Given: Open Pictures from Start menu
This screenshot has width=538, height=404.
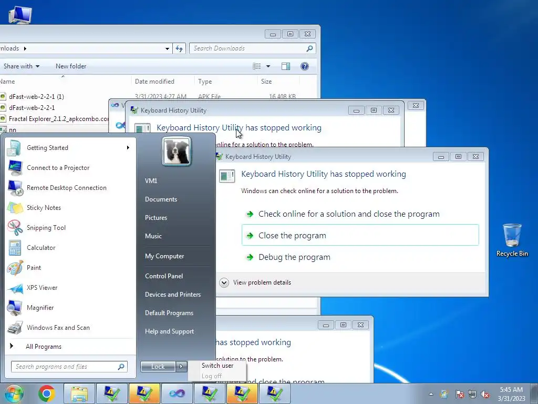Looking at the screenshot, I should (x=156, y=218).
